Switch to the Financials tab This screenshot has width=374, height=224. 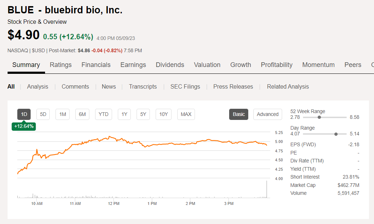(96, 65)
